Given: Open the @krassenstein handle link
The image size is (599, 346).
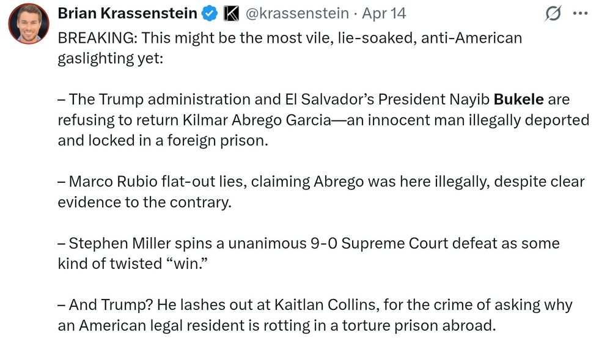Looking at the screenshot, I should [x=297, y=13].
